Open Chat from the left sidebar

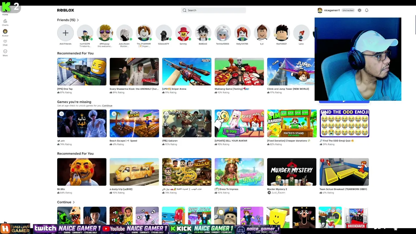5,43
